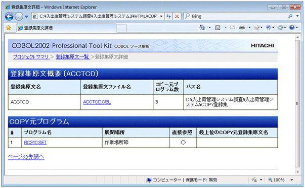Click the status bar privacy icon

(x=254, y=180)
